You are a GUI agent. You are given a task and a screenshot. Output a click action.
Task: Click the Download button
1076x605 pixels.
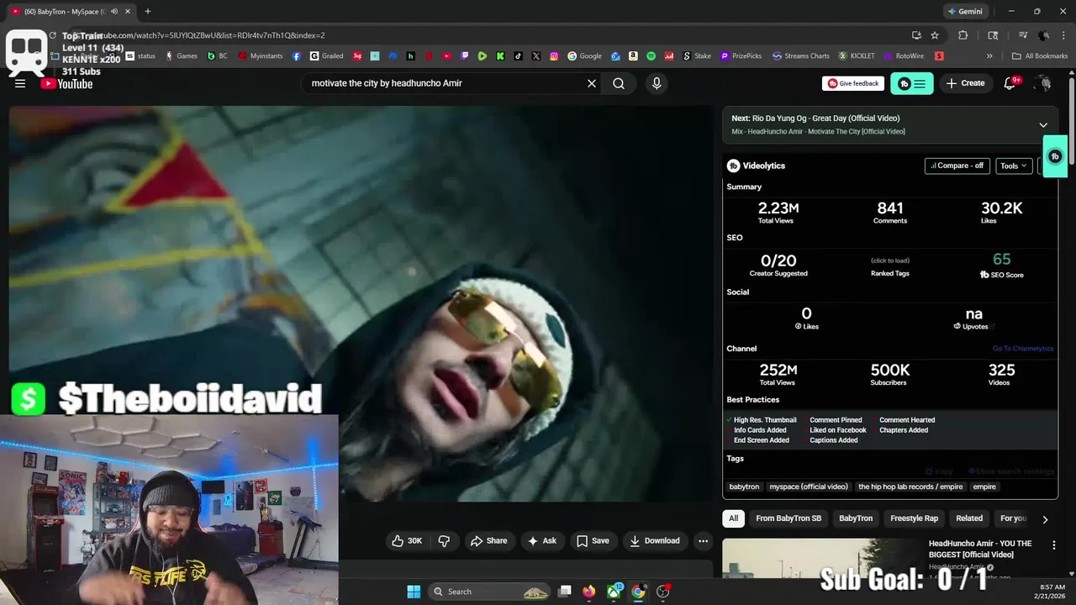coord(654,541)
